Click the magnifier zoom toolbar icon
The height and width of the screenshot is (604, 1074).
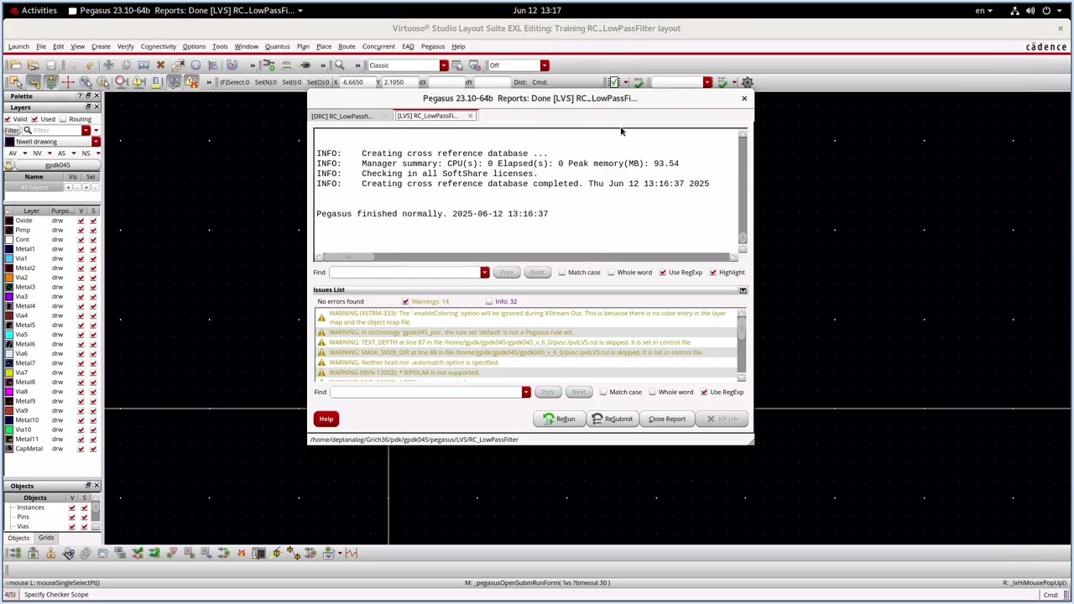tap(339, 65)
